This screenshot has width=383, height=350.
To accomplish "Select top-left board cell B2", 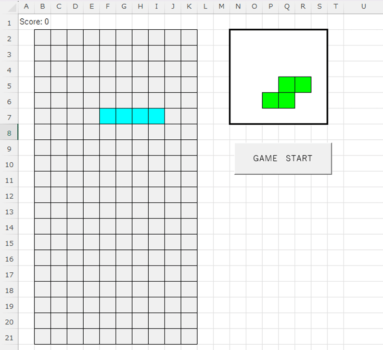I will [43, 38].
